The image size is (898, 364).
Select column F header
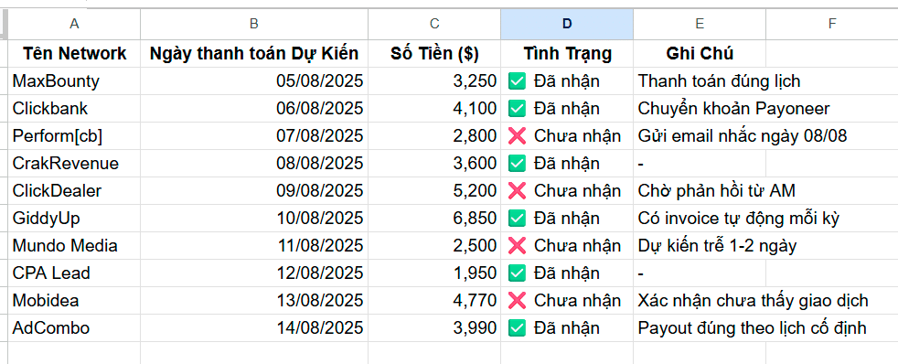[831, 24]
